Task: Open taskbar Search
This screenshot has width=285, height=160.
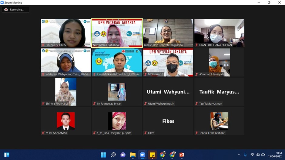Action: [113, 155]
